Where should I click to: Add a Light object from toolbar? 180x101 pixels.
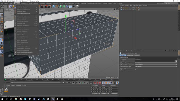pyautogui.click(x=77, y=6)
